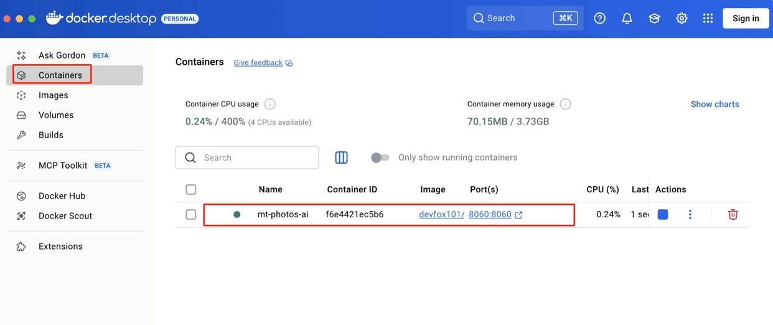Click the containers Search input field
This screenshot has width=773, height=325.
247,158
